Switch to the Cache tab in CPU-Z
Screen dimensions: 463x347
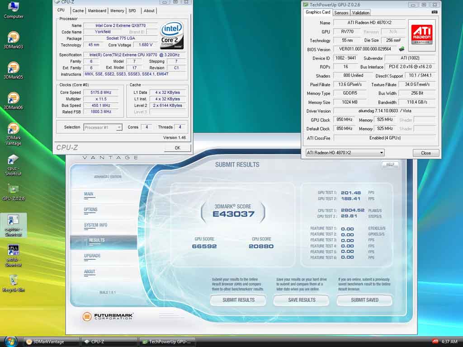point(78,11)
